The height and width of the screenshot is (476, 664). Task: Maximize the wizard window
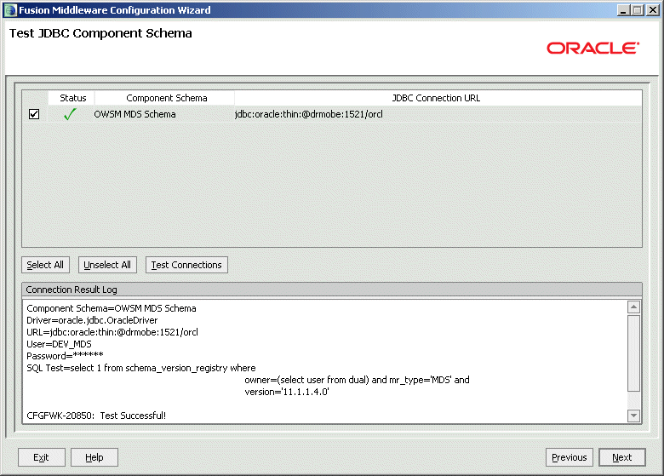click(638, 10)
